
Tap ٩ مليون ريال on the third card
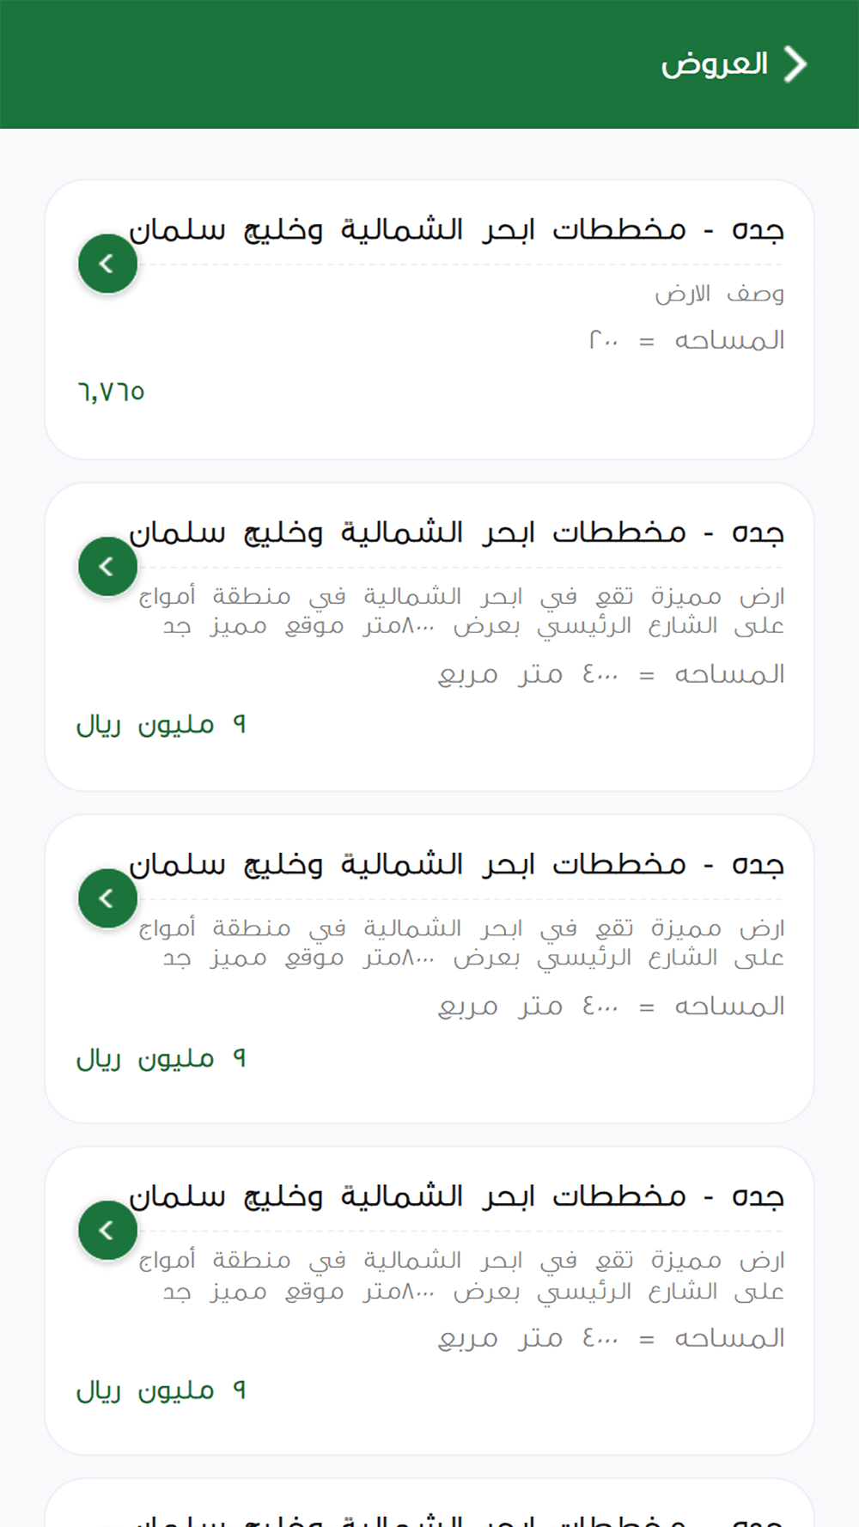point(161,1058)
